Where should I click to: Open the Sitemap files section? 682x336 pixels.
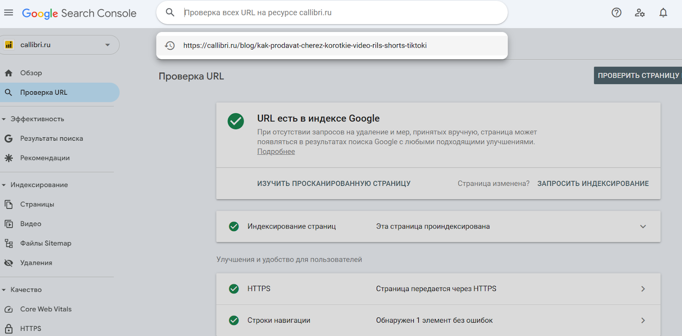(46, 243)
